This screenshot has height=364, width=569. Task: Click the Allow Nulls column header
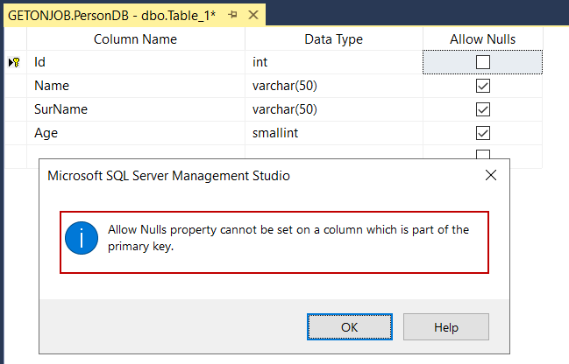482,39
